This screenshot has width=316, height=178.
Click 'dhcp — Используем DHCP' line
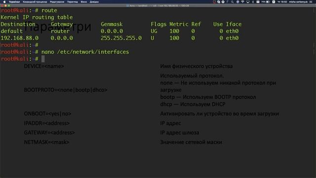193,104
